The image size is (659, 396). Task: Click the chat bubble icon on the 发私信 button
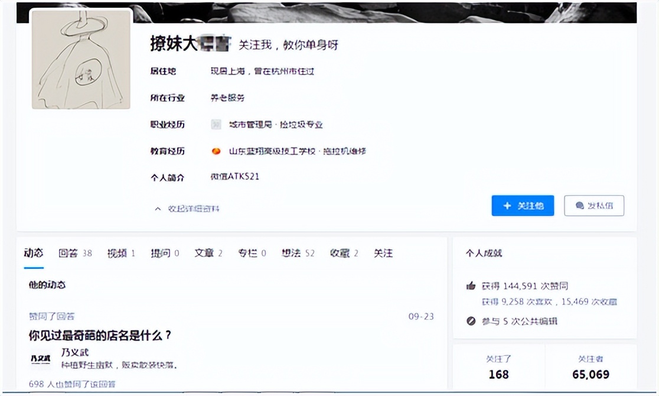tap(579, 205)
